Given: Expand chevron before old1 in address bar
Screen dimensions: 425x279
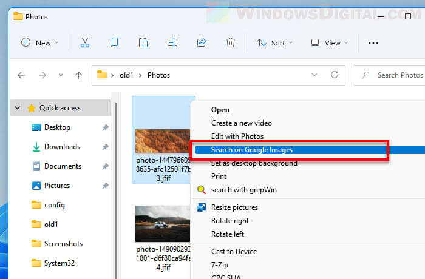Looking at the screenshot, I should [x=112, y=75].
